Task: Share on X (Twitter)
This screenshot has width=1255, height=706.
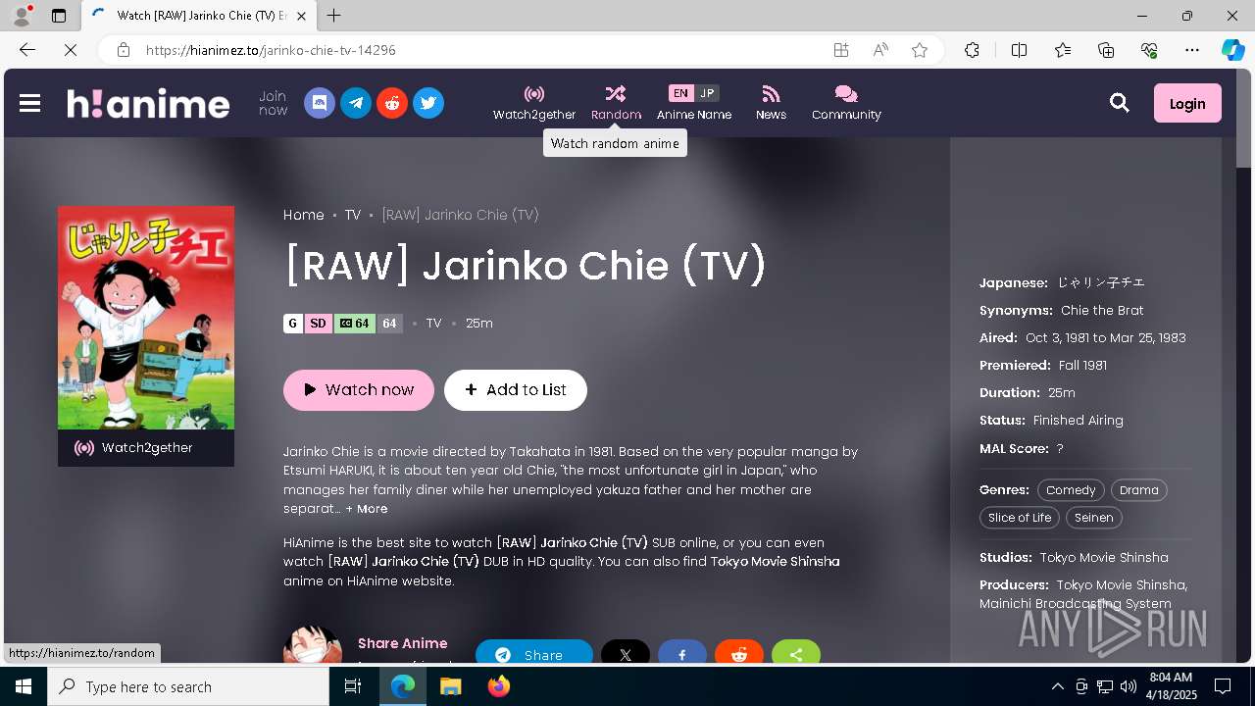Action: click(x=626, y=654)
